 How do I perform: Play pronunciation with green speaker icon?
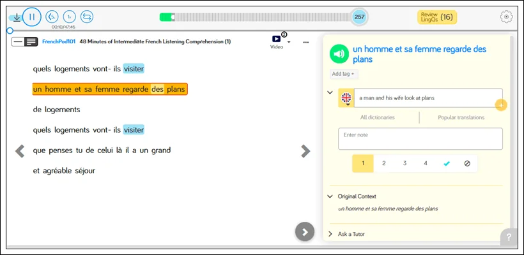[x=339, y=54]
